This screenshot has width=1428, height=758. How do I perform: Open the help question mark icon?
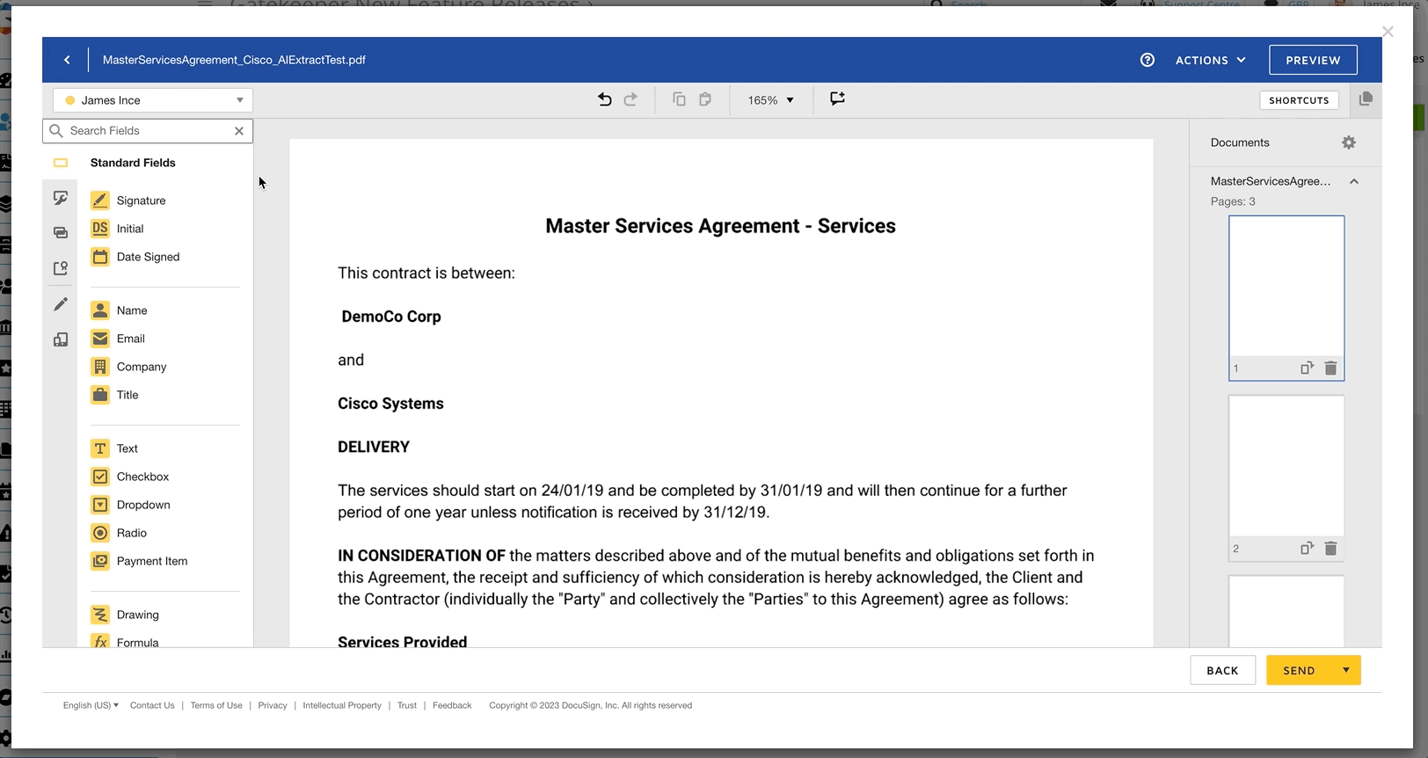[x=1147, y=60]
